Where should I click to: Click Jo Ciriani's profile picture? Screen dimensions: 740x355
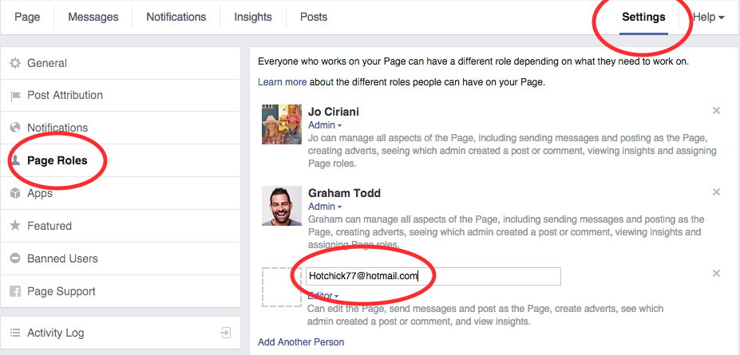(282, 124)
